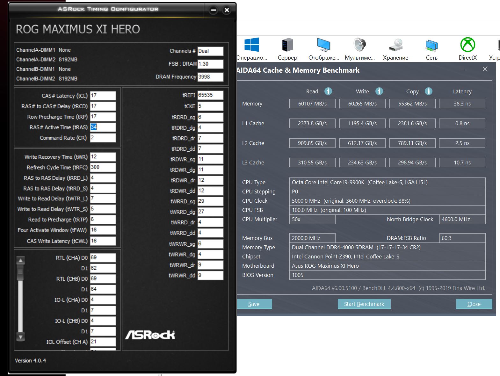
Task: Click the Write info icon in AIDA64
Action: coord(379,91)
